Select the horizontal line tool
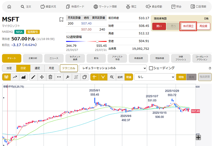214x146 pixels. click(59, 77)
